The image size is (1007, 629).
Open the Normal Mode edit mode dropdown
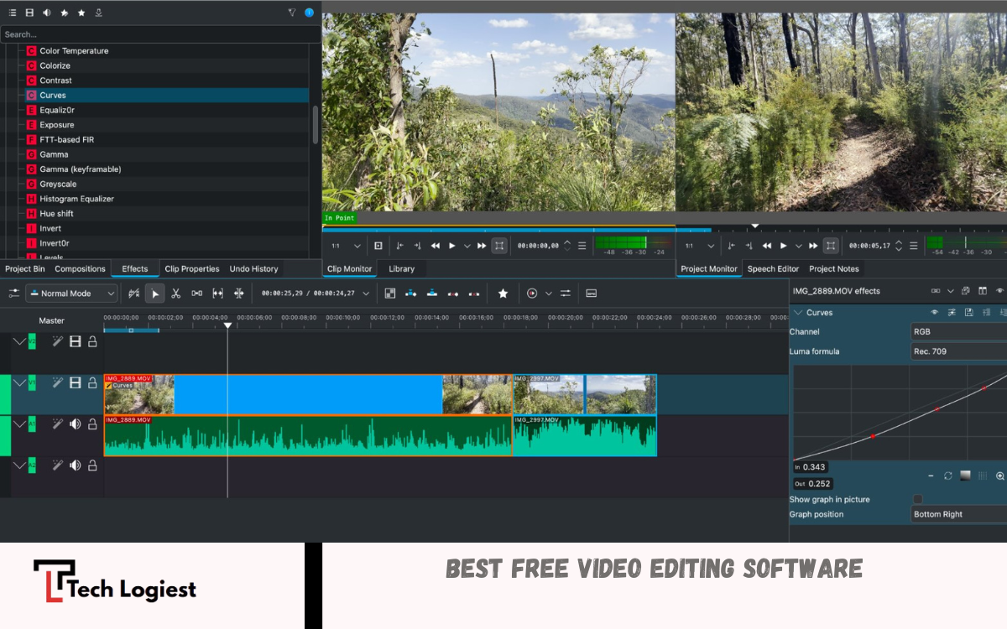point(71,294)
